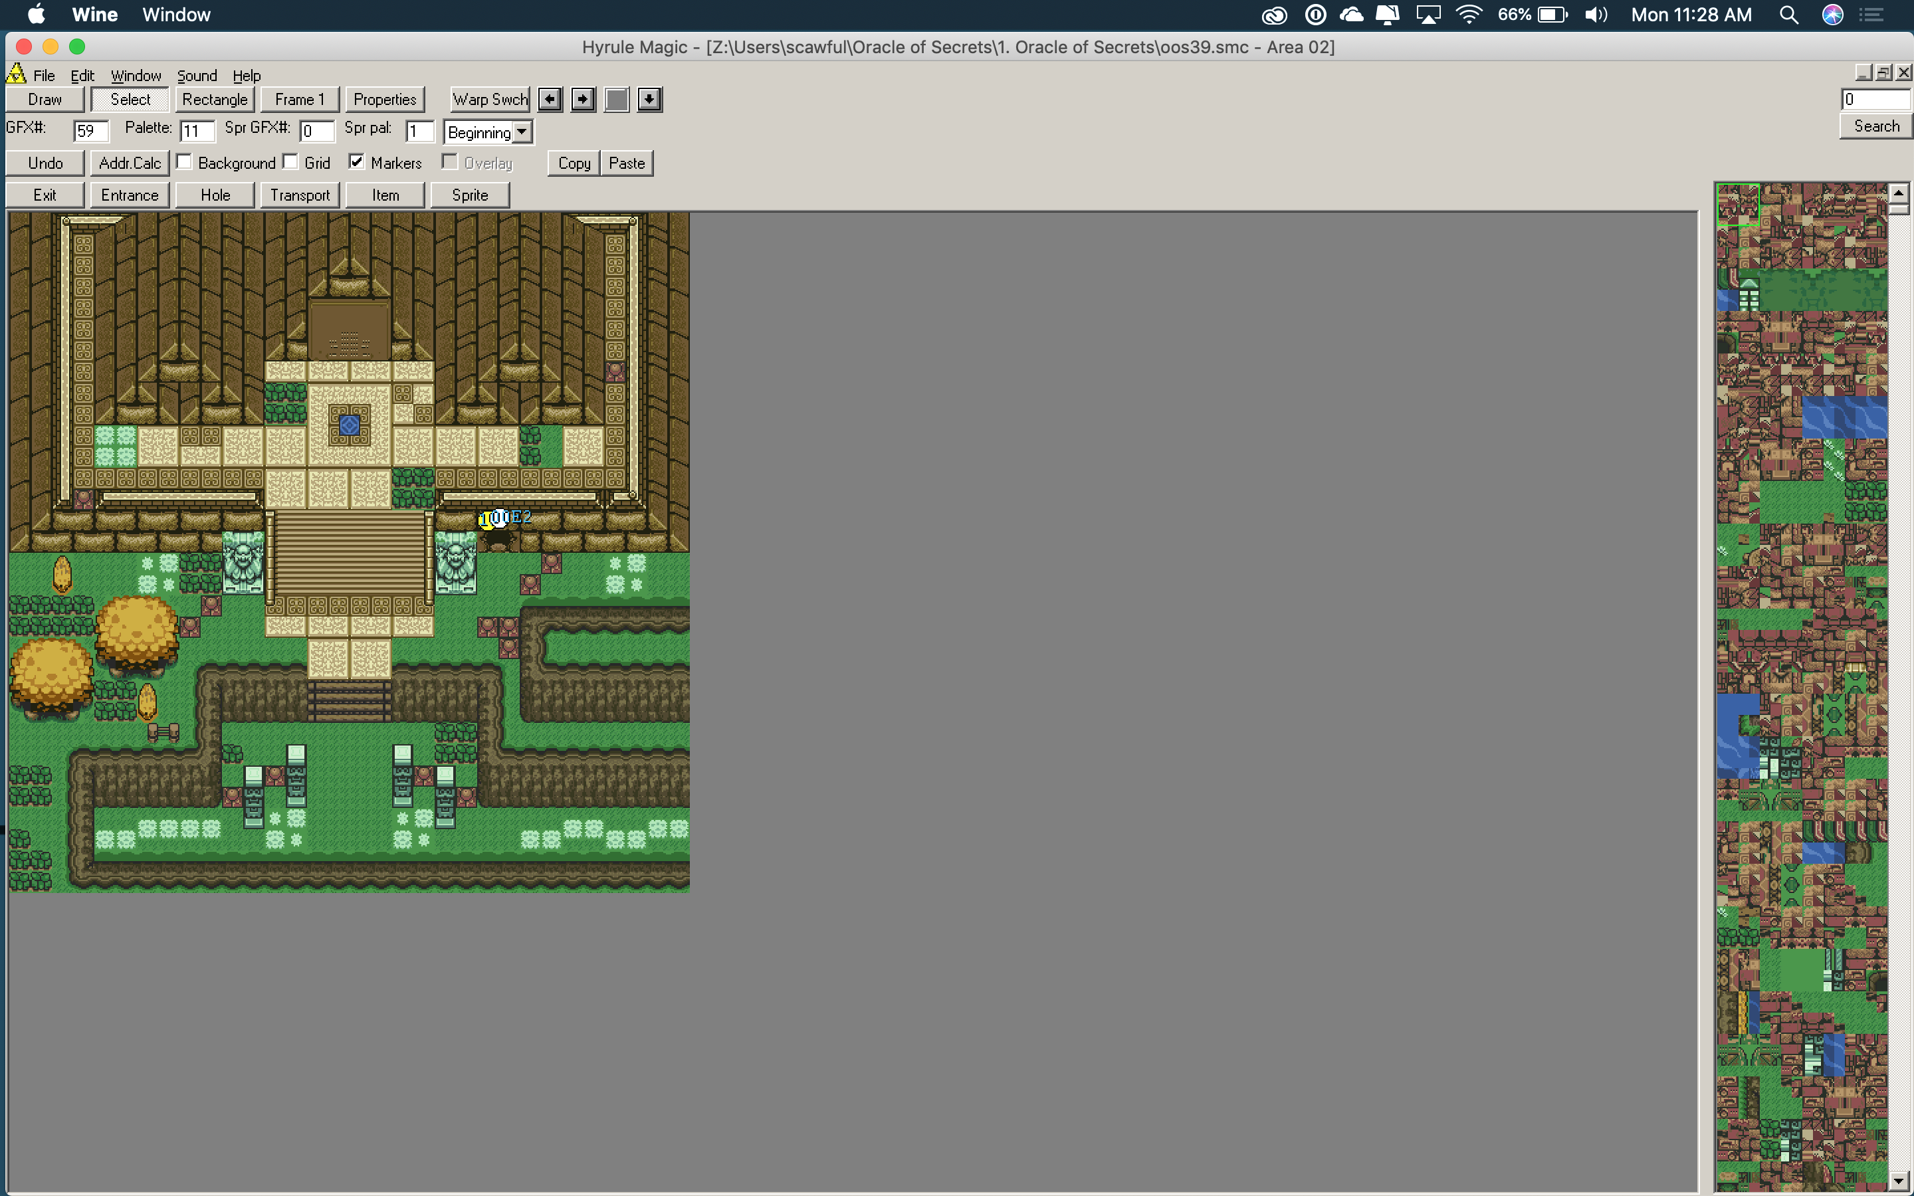1914x1196 pixels.
Task: Open the Addr.Calc address calculator
Action: click(x=130, y=163)
